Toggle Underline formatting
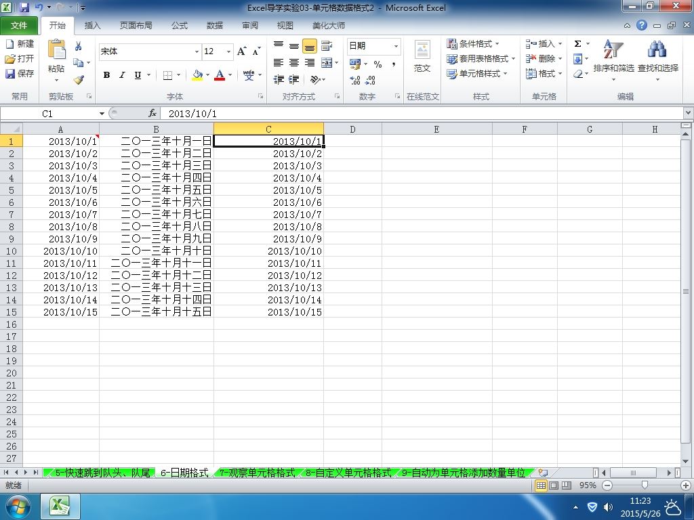The width and height of the screenshot is (694, 520). tap(138, 75)
